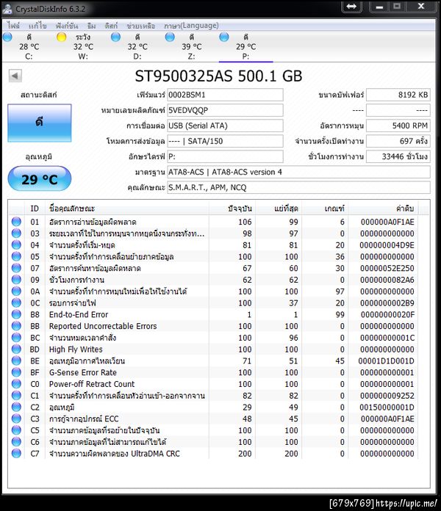Select drive P: at 29 °C
Viewport: 441px width, 511px height.
pyautogui.click(x=245, y=46)
